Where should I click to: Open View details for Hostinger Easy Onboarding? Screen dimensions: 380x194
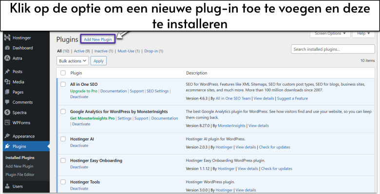point(247,169)
